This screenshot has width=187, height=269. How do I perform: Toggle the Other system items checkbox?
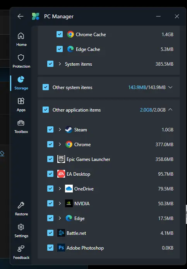(46, 87)
